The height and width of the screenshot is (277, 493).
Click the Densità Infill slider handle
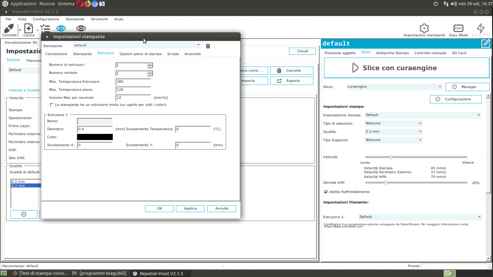386,182
